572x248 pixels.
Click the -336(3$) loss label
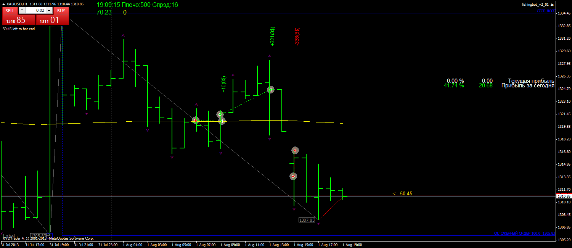coord(297,36)
